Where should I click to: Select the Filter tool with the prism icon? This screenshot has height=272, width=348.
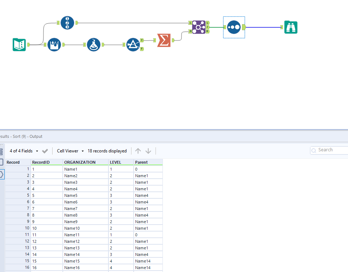pyautogui.click(x=133, y=44)
